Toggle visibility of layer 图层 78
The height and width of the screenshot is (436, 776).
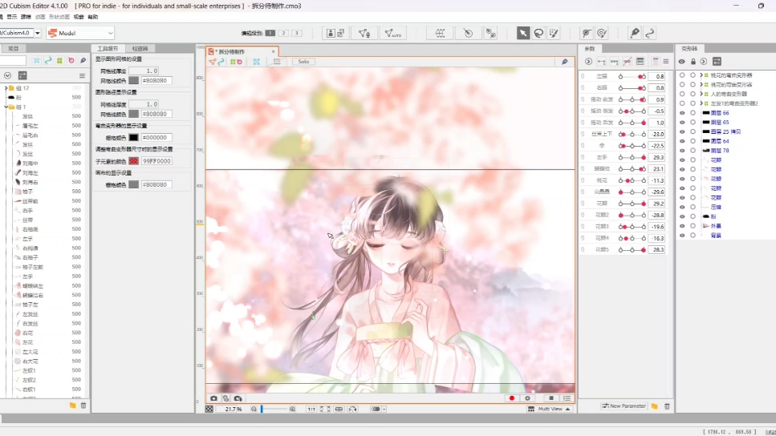pyautogui.click(x=682, y=151)
